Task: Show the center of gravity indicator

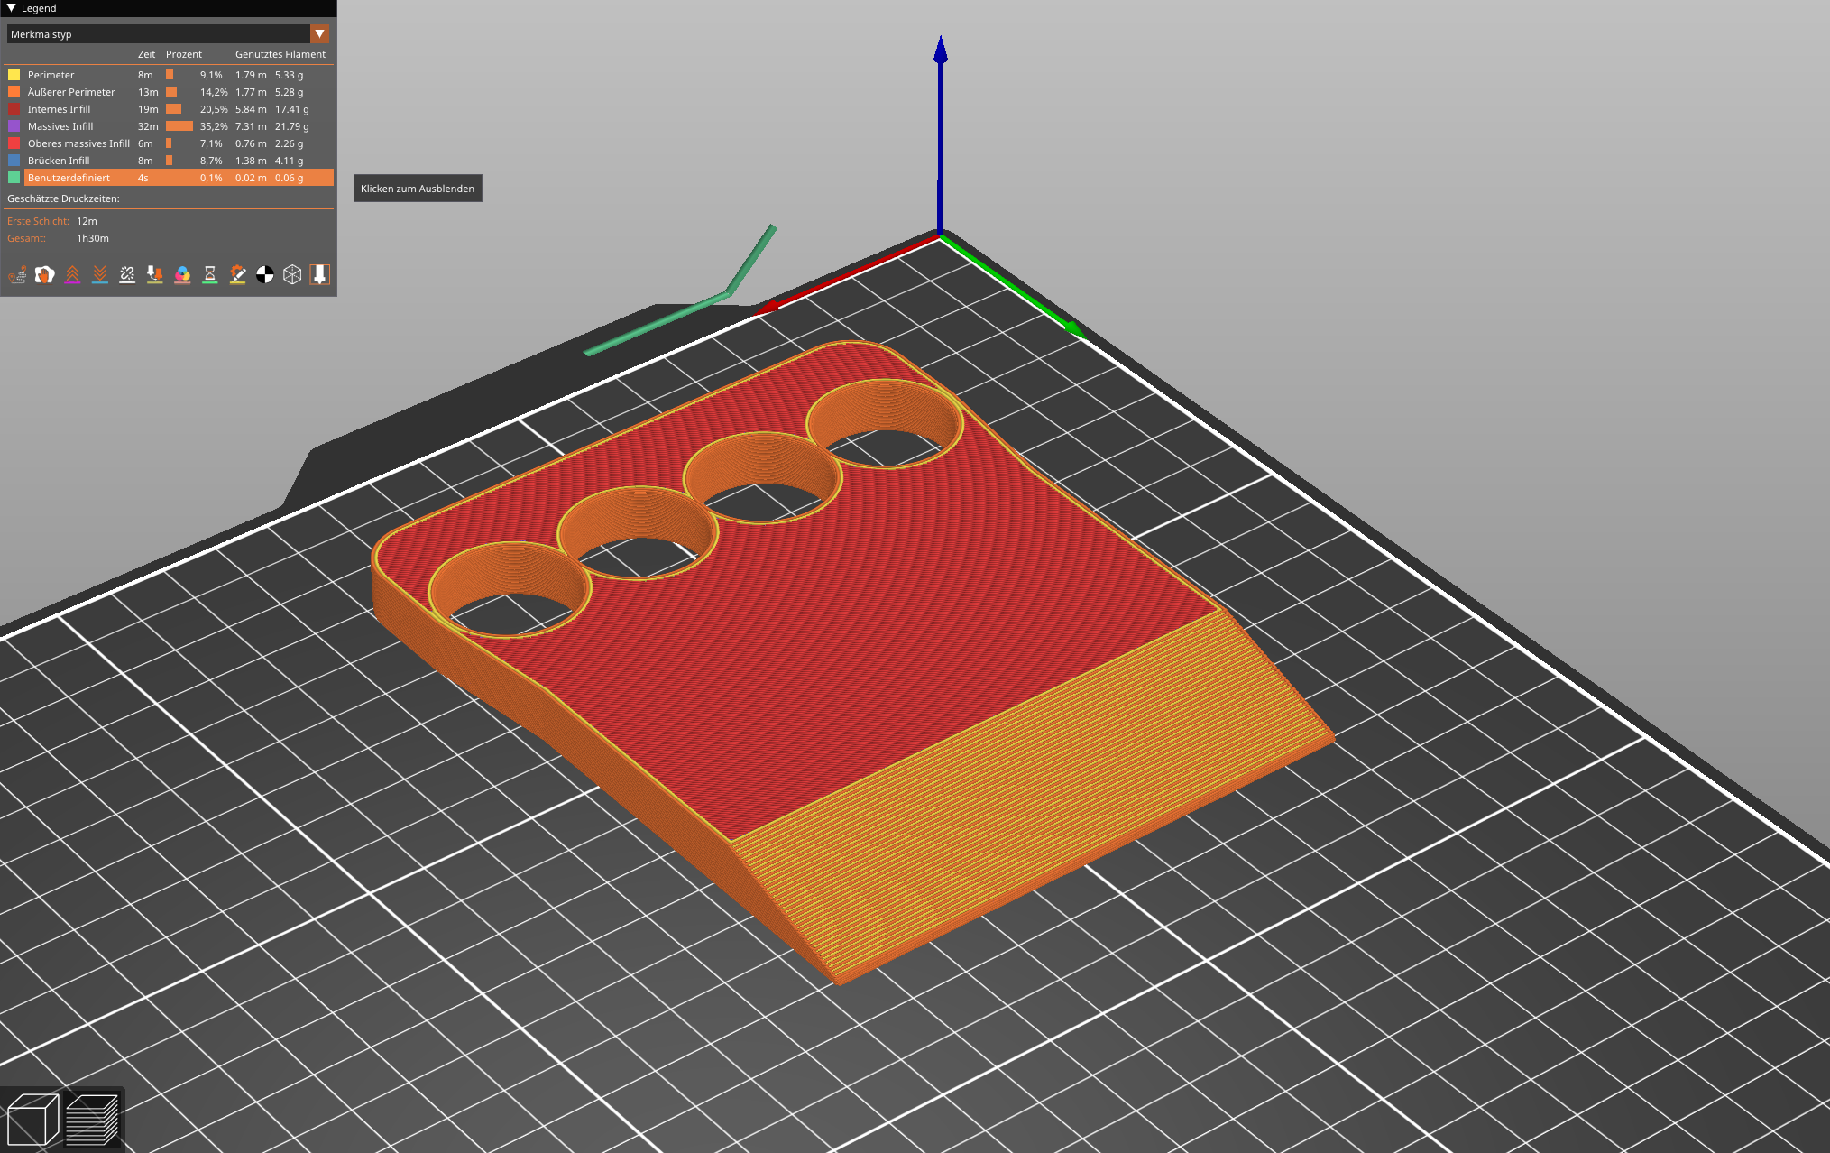Action: [264, 275]
